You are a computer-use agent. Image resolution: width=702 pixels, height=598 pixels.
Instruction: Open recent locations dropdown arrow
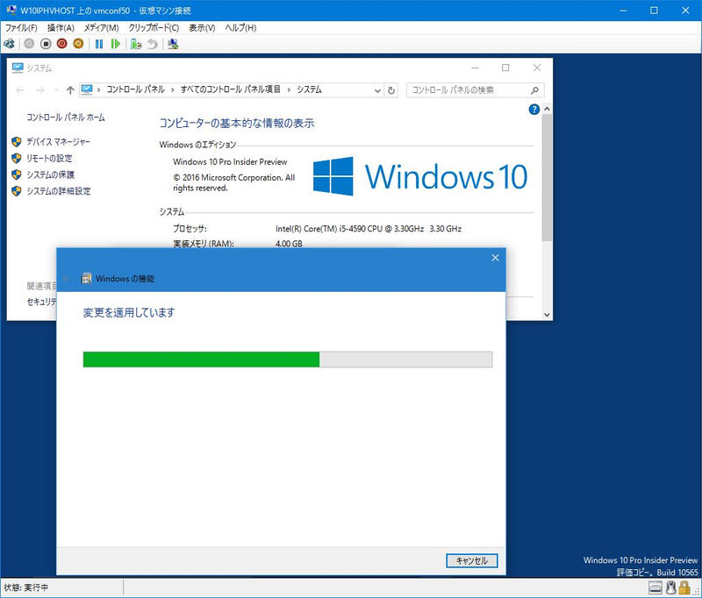(56, 90)
